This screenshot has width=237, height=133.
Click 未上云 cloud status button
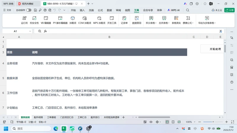(x=217, y=10)
